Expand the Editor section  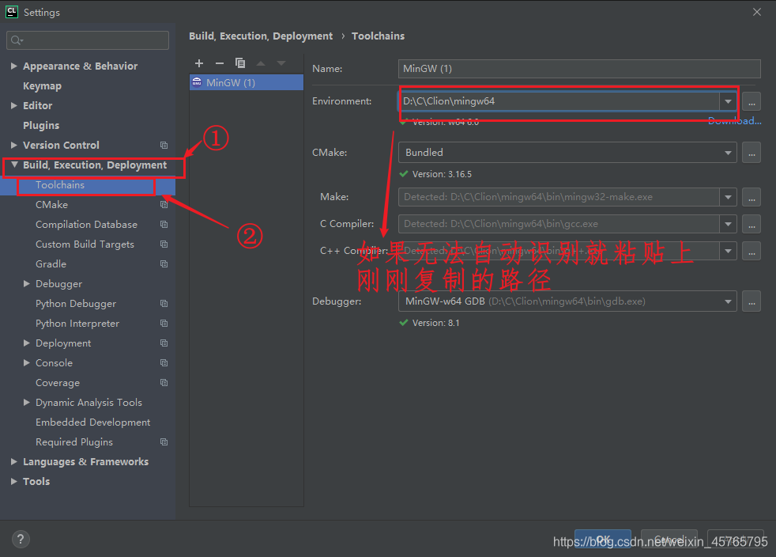coord(14,105)
